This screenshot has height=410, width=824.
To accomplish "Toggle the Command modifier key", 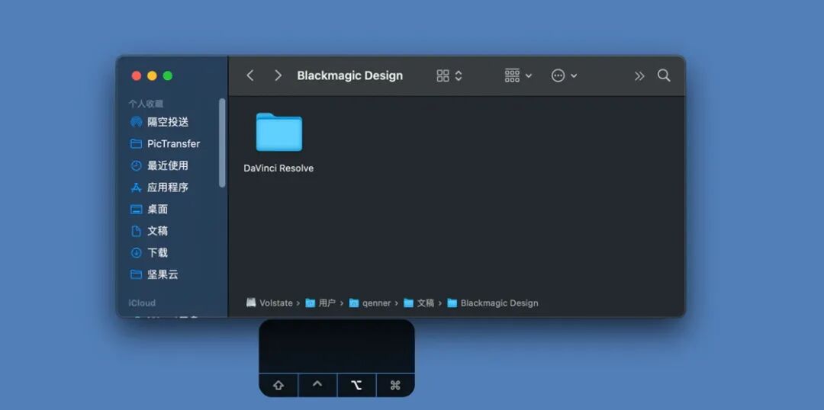I will pos(396,386).
